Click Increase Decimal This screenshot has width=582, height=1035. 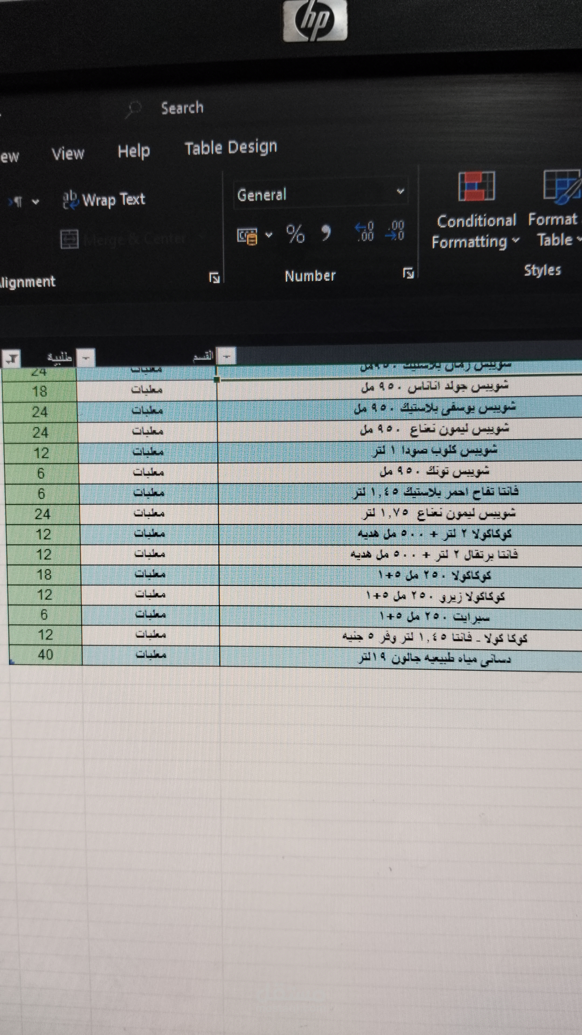tap(365, 232)
